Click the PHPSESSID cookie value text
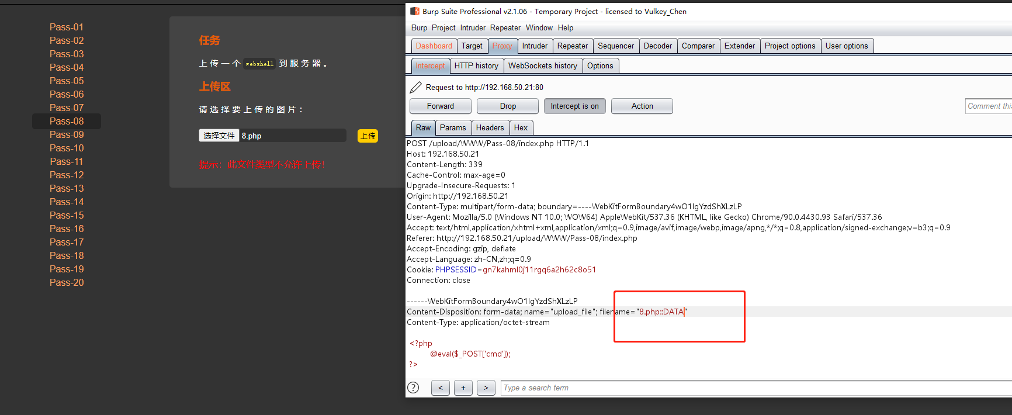Screen dimensions: 1012x415 coord(539,269)
